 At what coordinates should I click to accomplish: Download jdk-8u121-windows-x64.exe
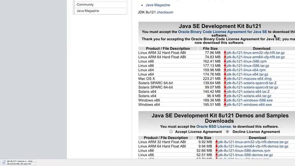[x=249, y=105]
